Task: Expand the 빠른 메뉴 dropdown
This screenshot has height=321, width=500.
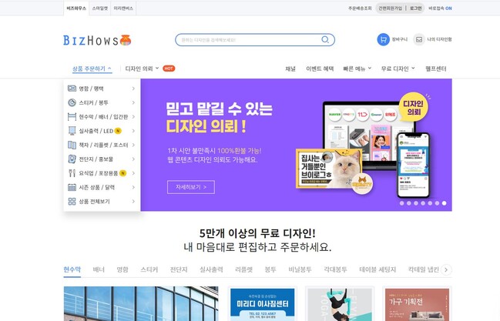Action: [x=357, y=69]
